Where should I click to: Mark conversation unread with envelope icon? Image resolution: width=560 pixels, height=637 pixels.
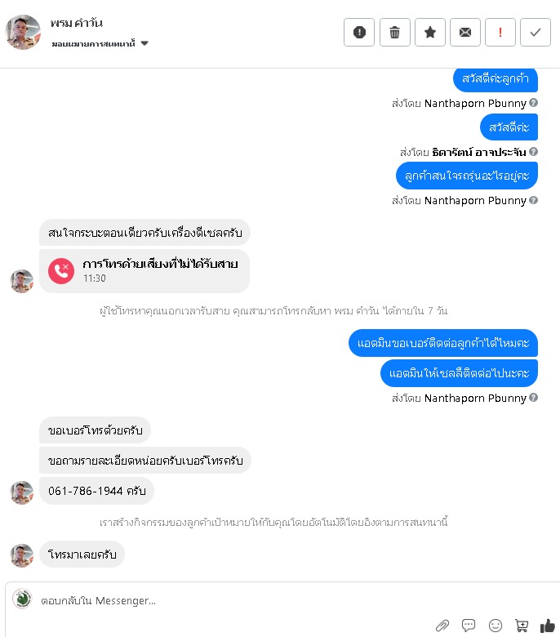click(x=465, y=32)
